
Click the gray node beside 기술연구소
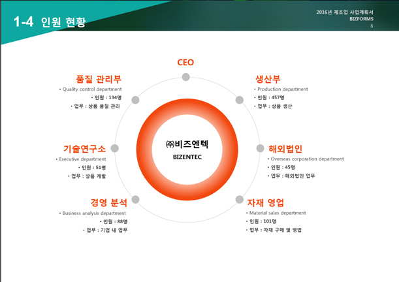[115, 148]
